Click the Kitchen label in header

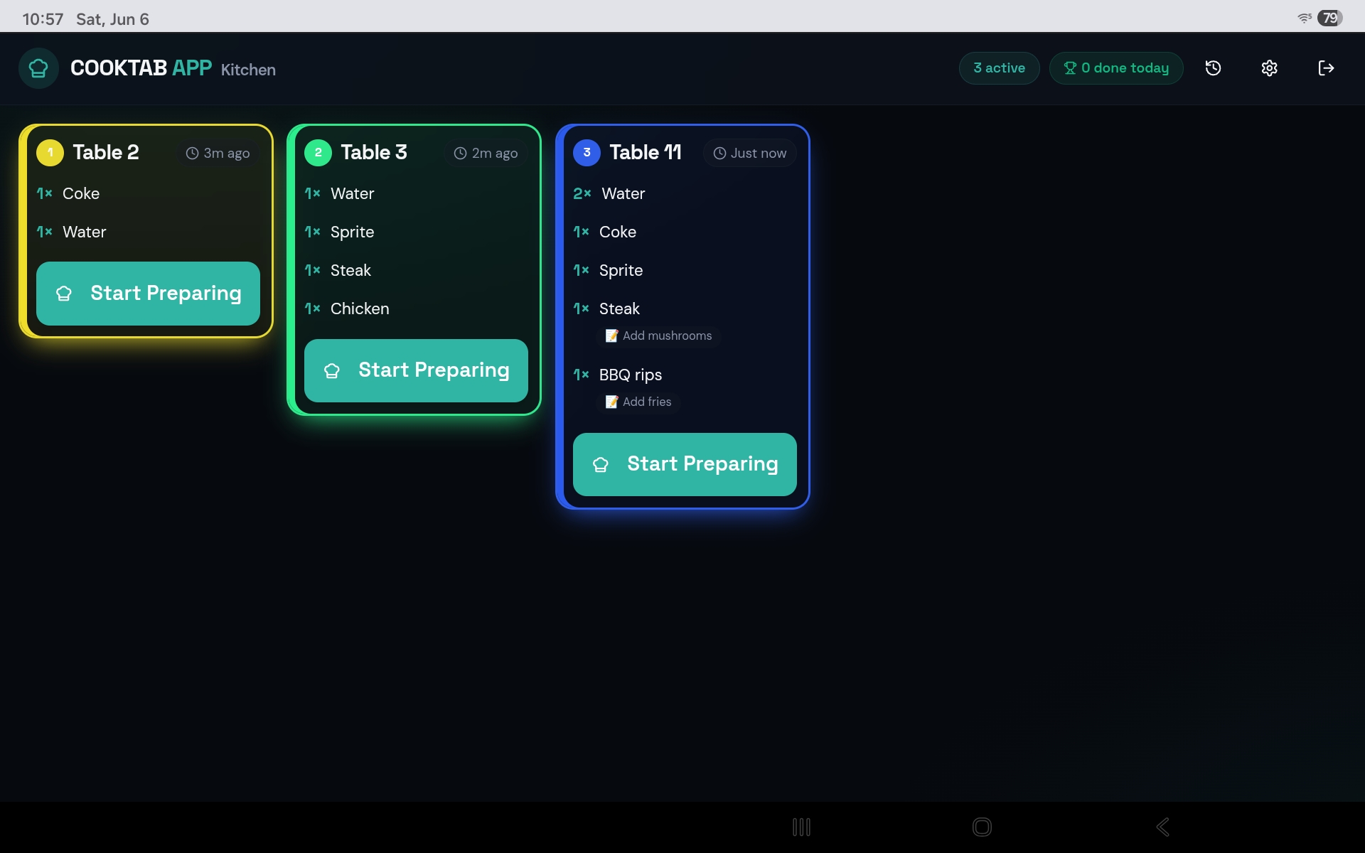tap(248, 70)
